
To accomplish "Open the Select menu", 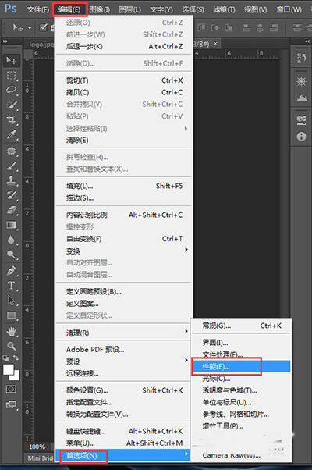I will 193,9.
